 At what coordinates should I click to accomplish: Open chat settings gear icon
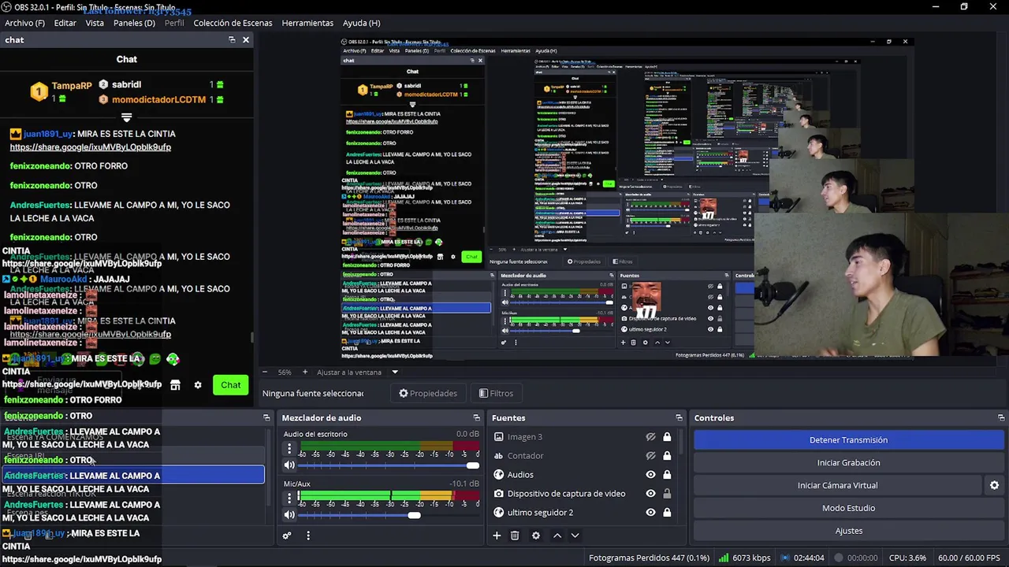click(x=198, y=385)
